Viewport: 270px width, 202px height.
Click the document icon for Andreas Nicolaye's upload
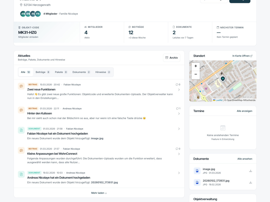pyautogui.click(x=21, y=174)
